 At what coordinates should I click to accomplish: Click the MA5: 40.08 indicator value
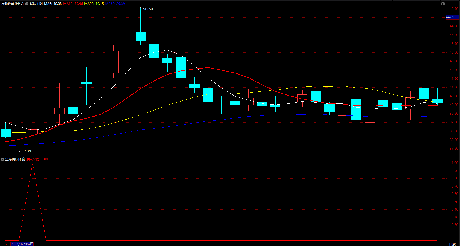tap(53, 4)
